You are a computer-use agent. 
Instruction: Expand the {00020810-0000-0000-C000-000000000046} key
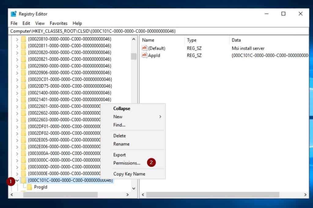pos(17,39)
